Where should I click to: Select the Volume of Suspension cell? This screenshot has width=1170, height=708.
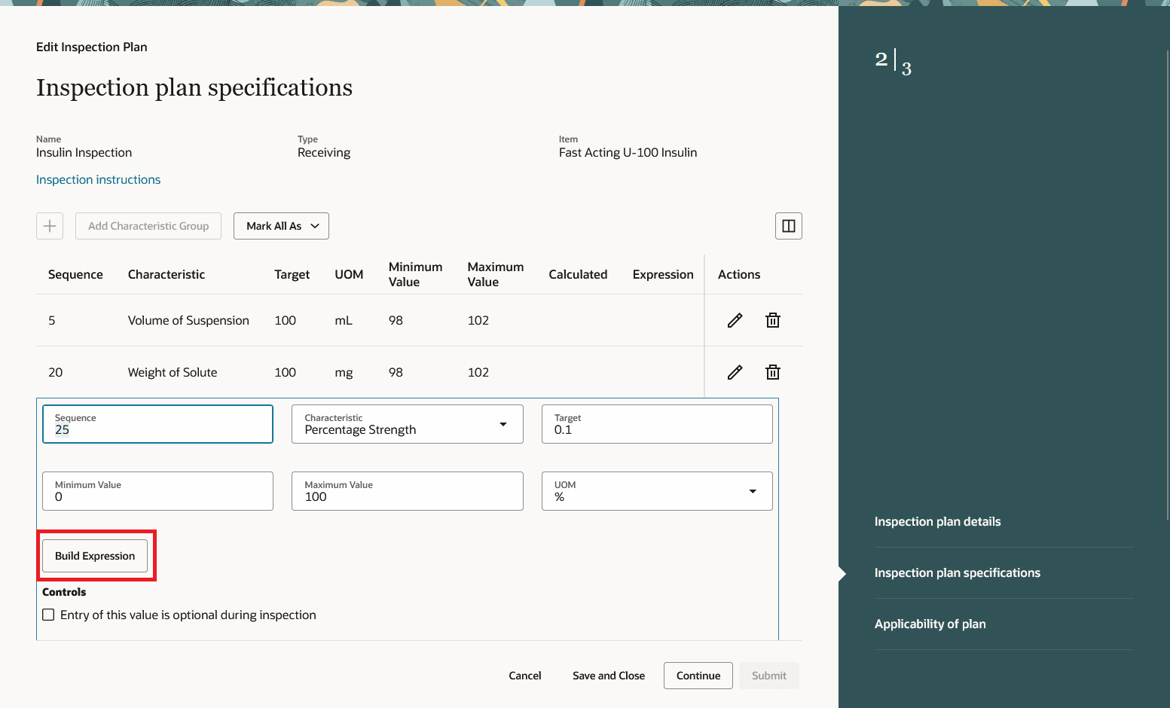(188, 320)
